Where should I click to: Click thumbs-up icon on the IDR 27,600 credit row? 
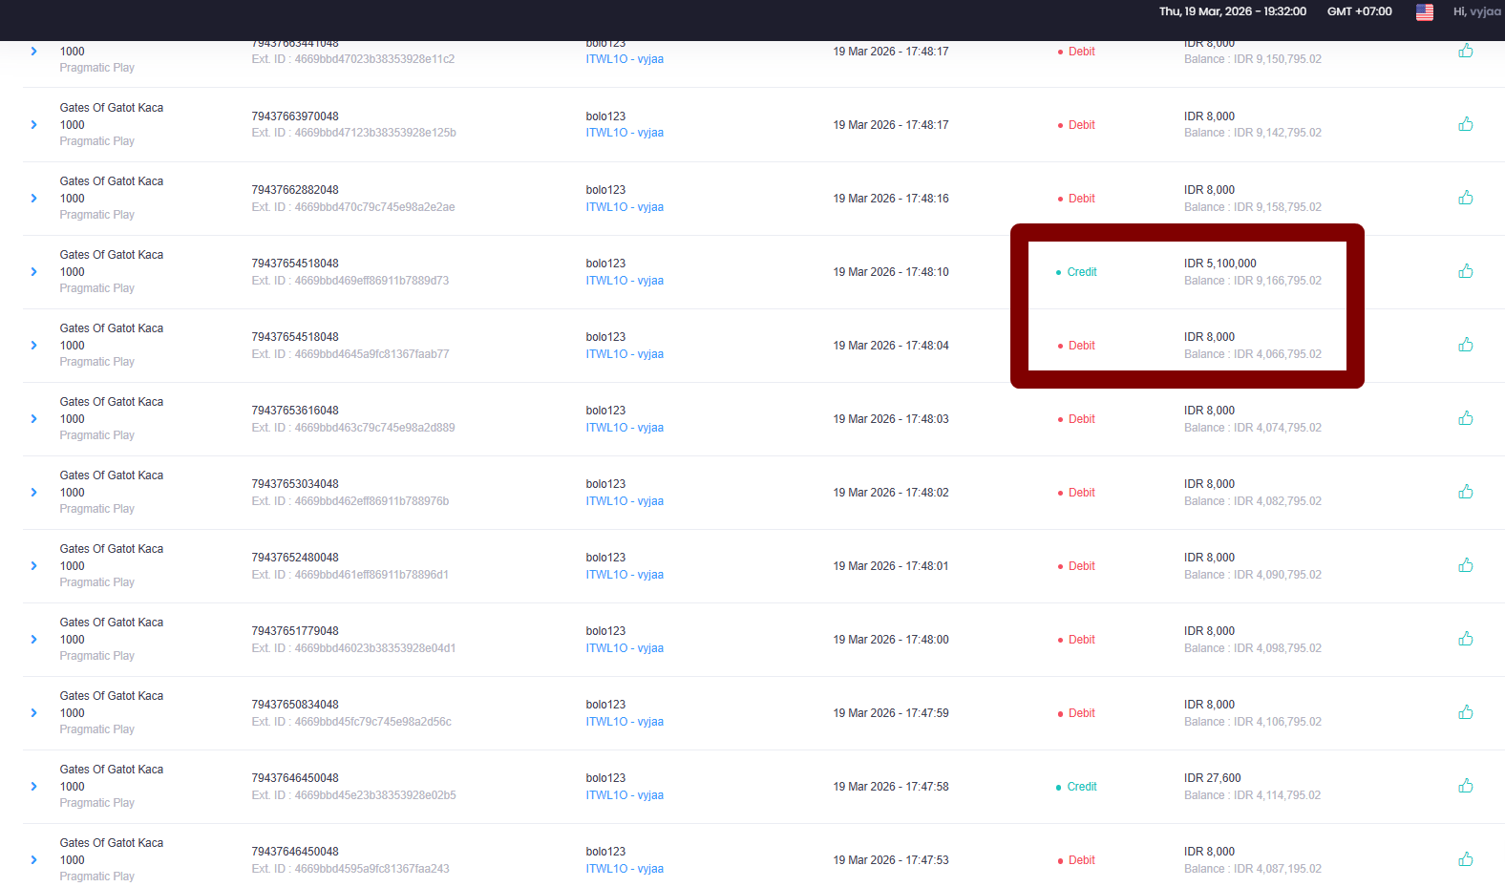click(1466, 786)
